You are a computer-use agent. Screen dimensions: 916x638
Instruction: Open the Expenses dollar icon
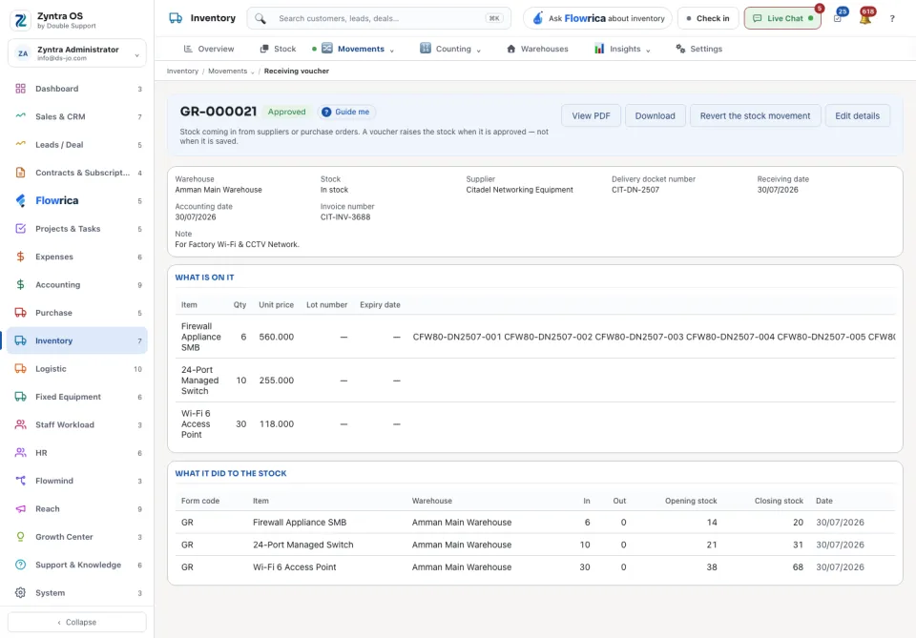(x=20, y=257)
